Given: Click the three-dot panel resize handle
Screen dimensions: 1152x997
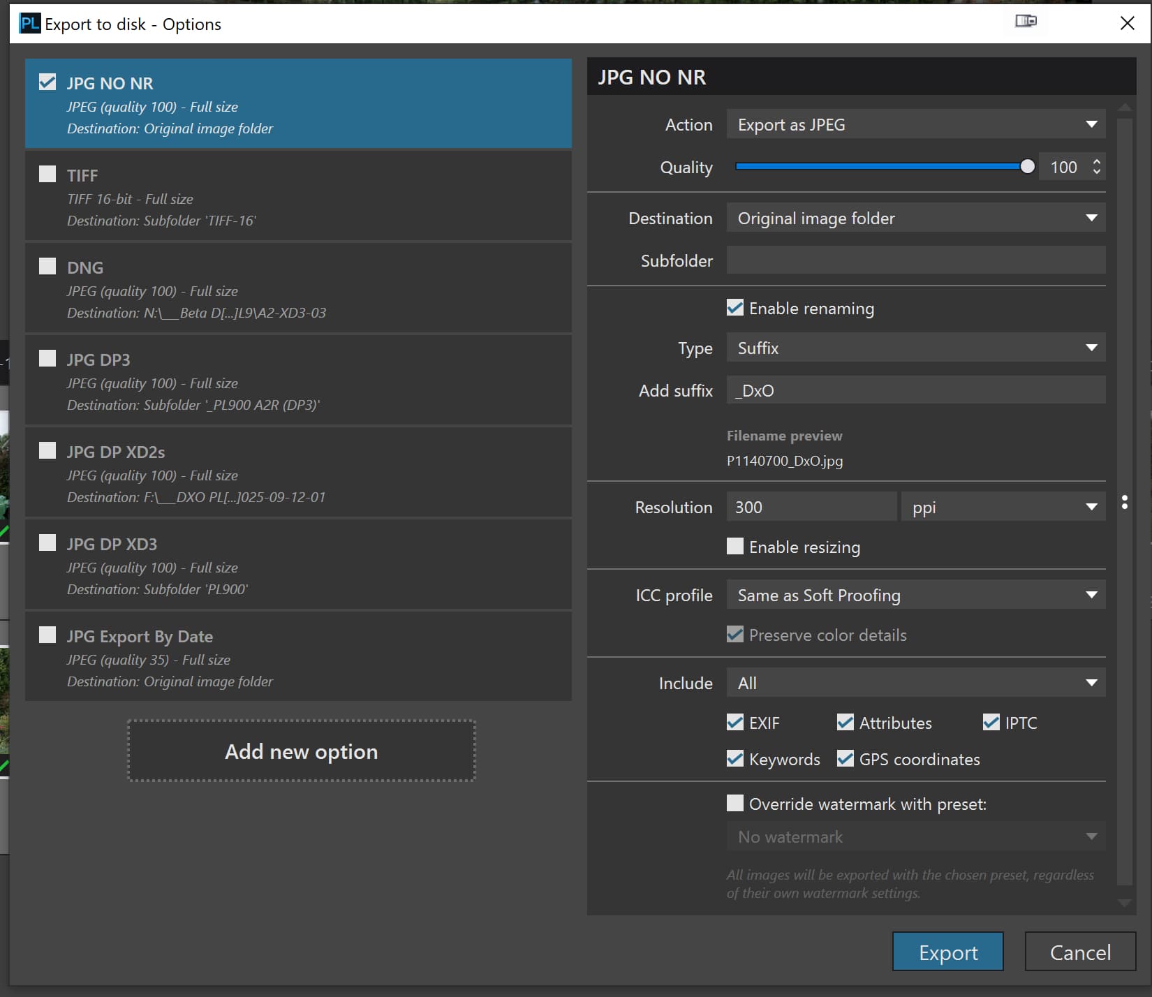Looking at the screenshot, I should [1124, 502].
